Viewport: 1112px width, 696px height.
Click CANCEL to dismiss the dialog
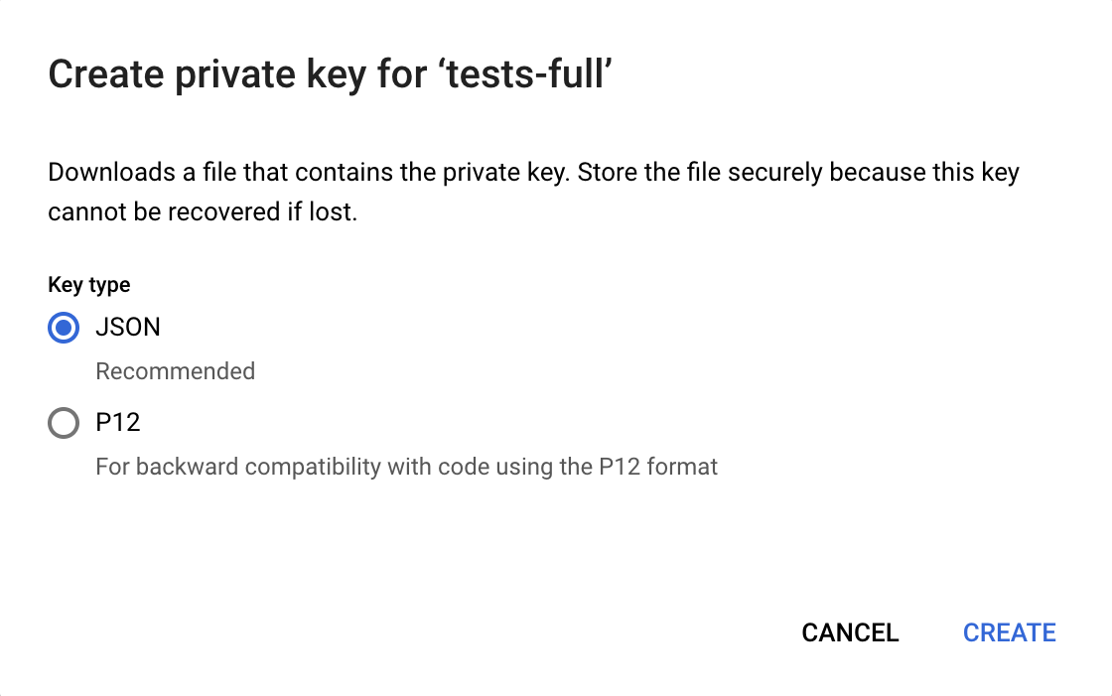[x=850, y=632]
